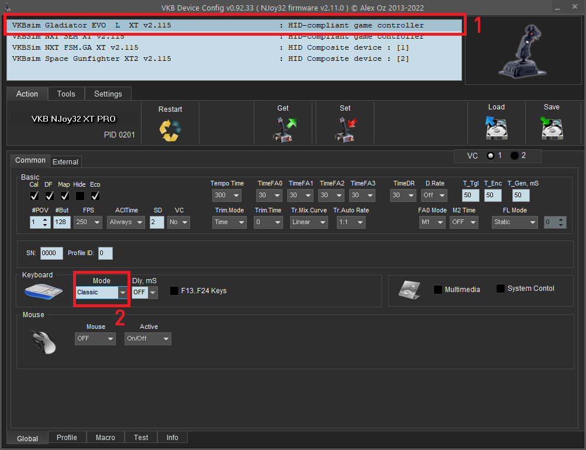Click the joystick device thumbnail image
The width and height of the screenshot is (586, 450).
pyautogui.click(x=522, y=51)
